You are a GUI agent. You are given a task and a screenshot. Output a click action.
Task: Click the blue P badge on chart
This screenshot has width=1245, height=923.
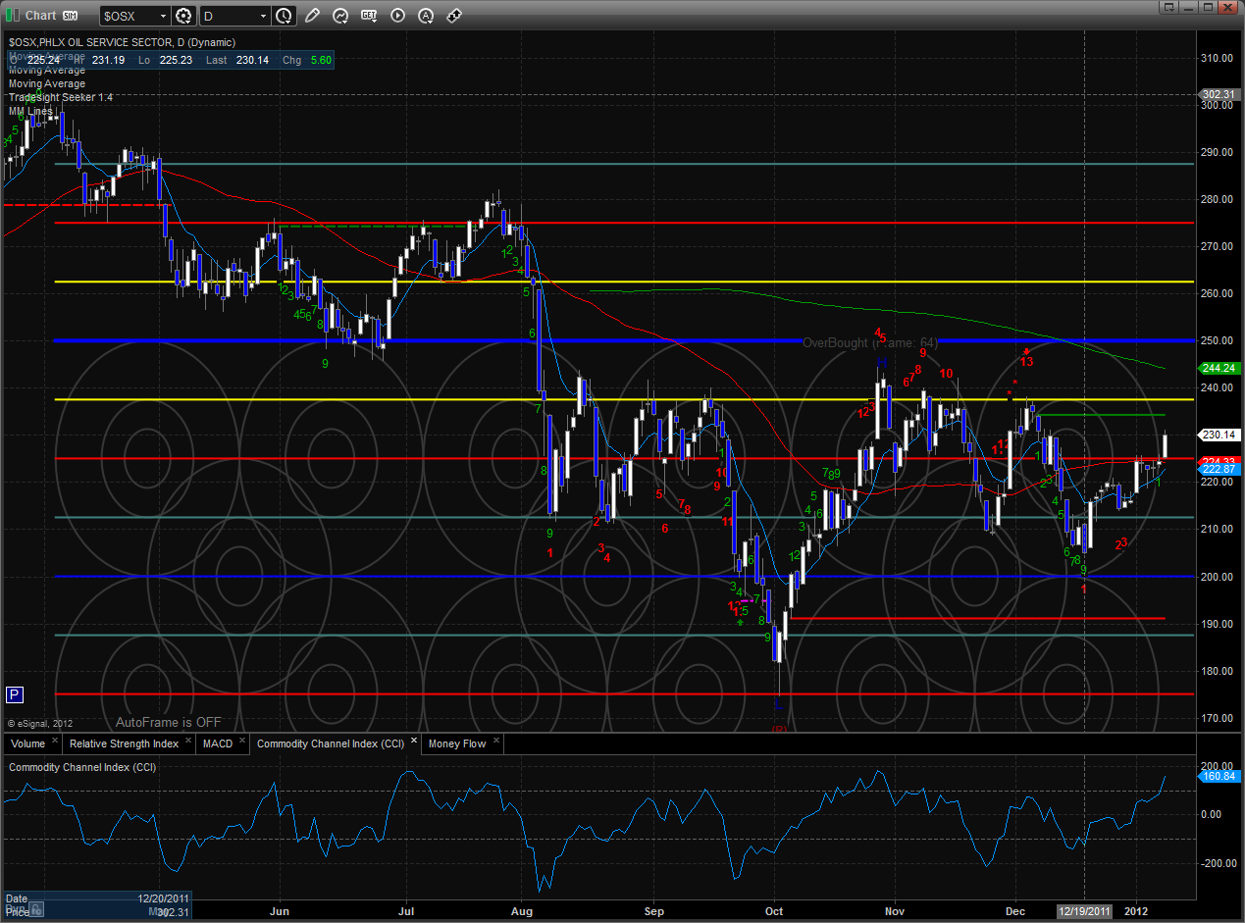[x=15, y=694]
